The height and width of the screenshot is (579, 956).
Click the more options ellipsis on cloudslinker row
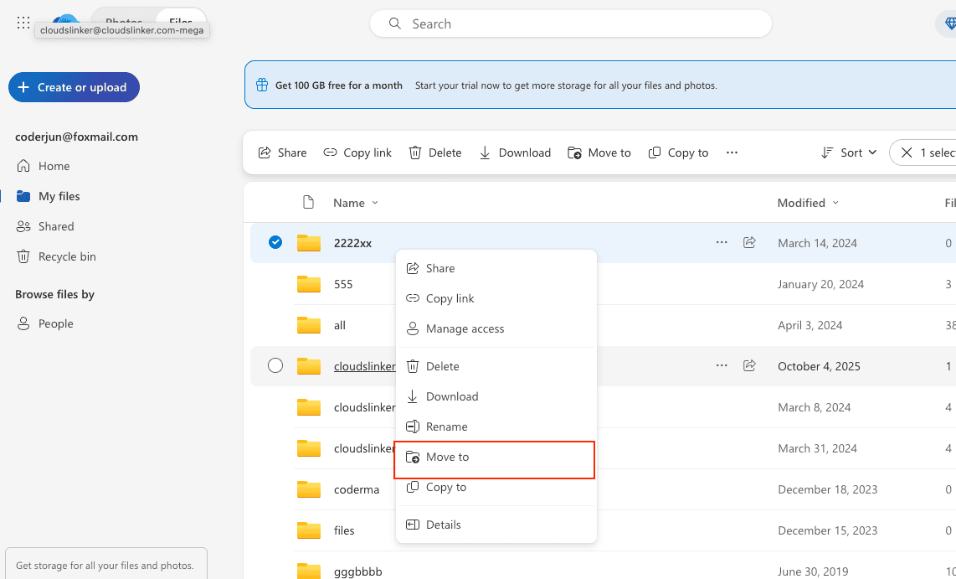click(722, 365)
